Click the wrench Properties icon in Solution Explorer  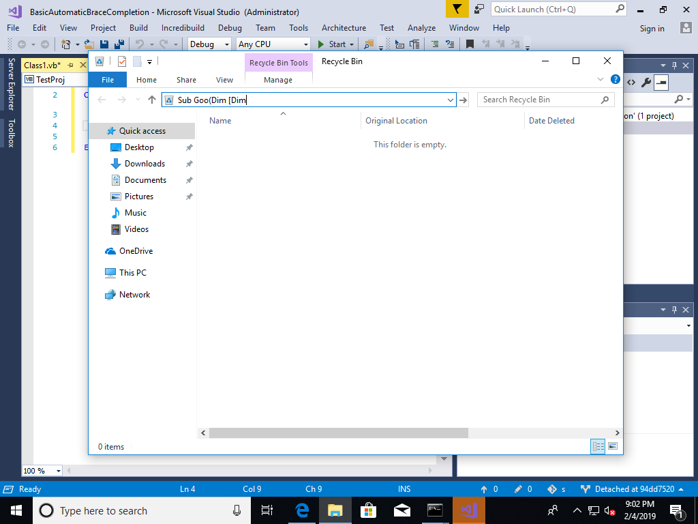[x=646, y=82]
